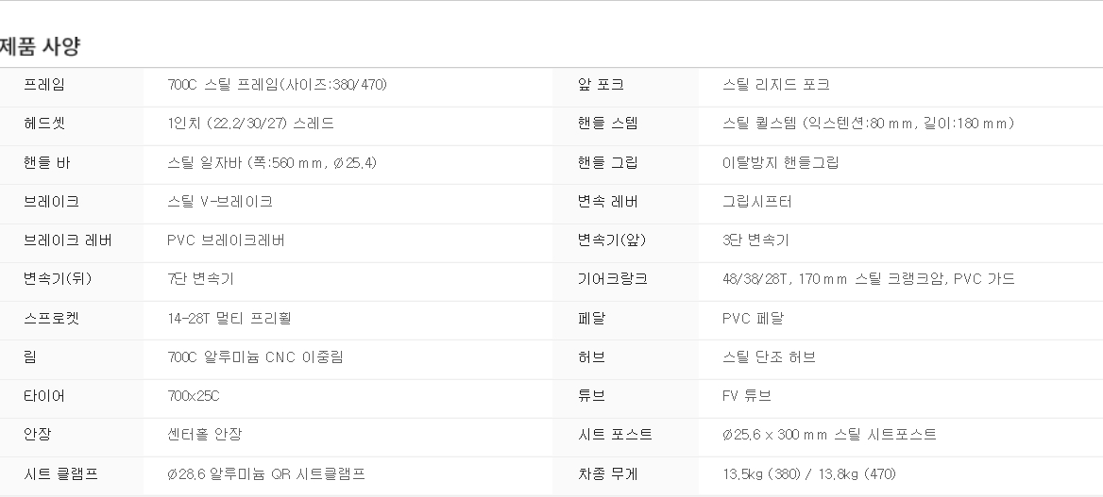This screenshot has width=1103, height=497.
Task: Click the PVC 페달 value
Action: pos(753,318)
